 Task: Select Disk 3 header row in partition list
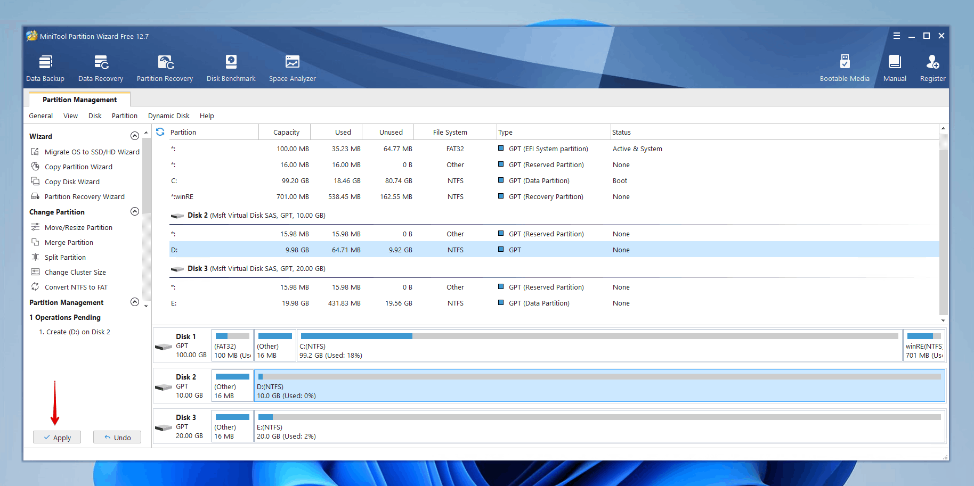tap(554, 269)
